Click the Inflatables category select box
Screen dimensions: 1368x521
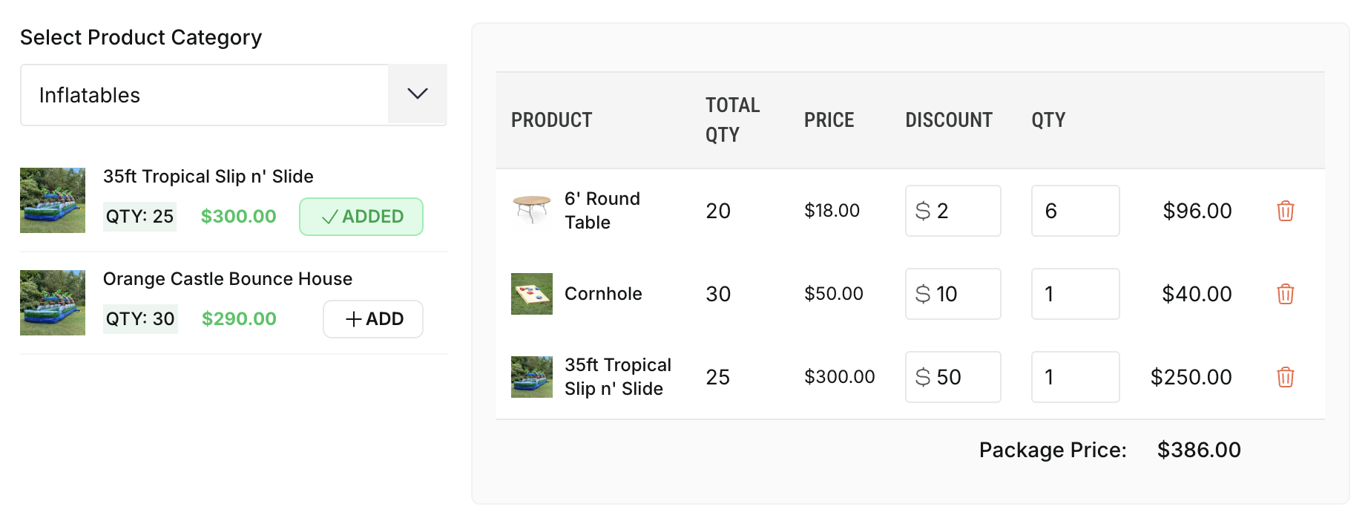point(204,95)
